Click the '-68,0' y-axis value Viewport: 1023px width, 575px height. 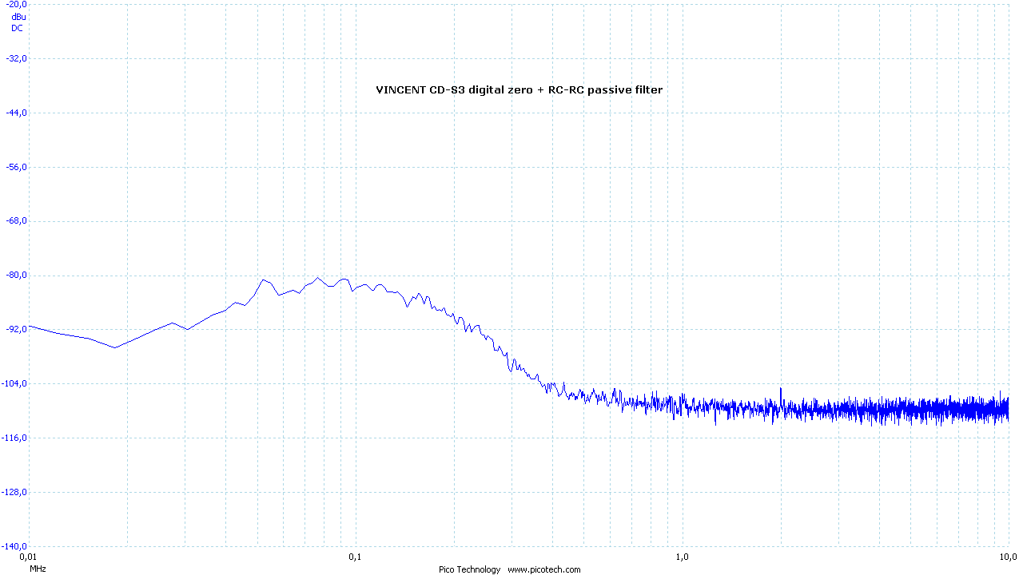tap(16, 220)
